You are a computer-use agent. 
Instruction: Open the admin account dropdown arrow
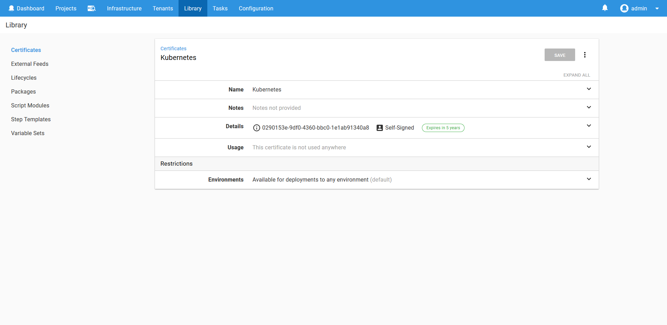(x=657, y=8)
